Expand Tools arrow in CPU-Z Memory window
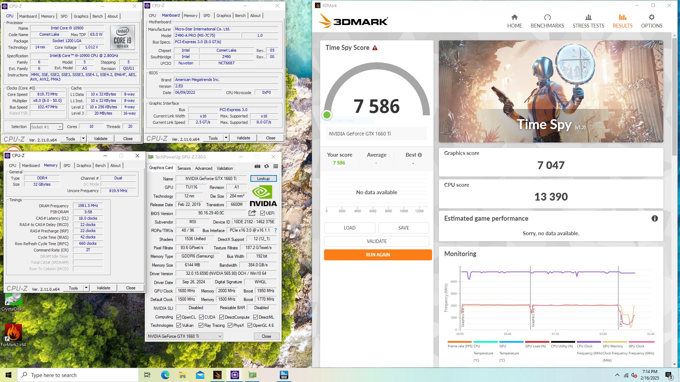This screenshot has width=680, height=382. 86,288
